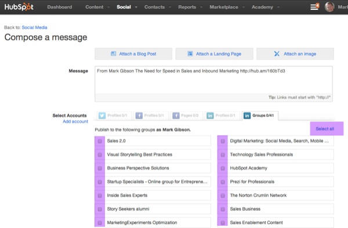Click the 'Compose a message' heading
The height and width of the screenshot is (228, 348).
pyautogui.click(x=46, y=37)
